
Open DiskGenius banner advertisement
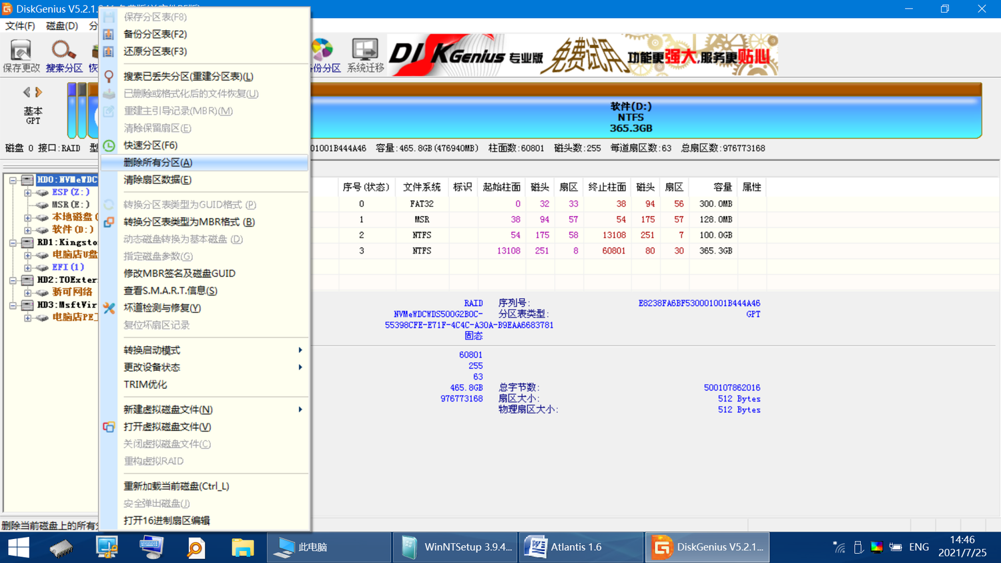pyautogui.click(x=583, y=55)
